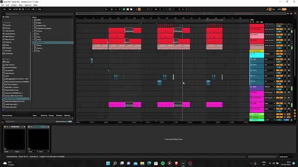Select Clips category in browser
This screenshot has width=298, height=167.
point(7,45)
